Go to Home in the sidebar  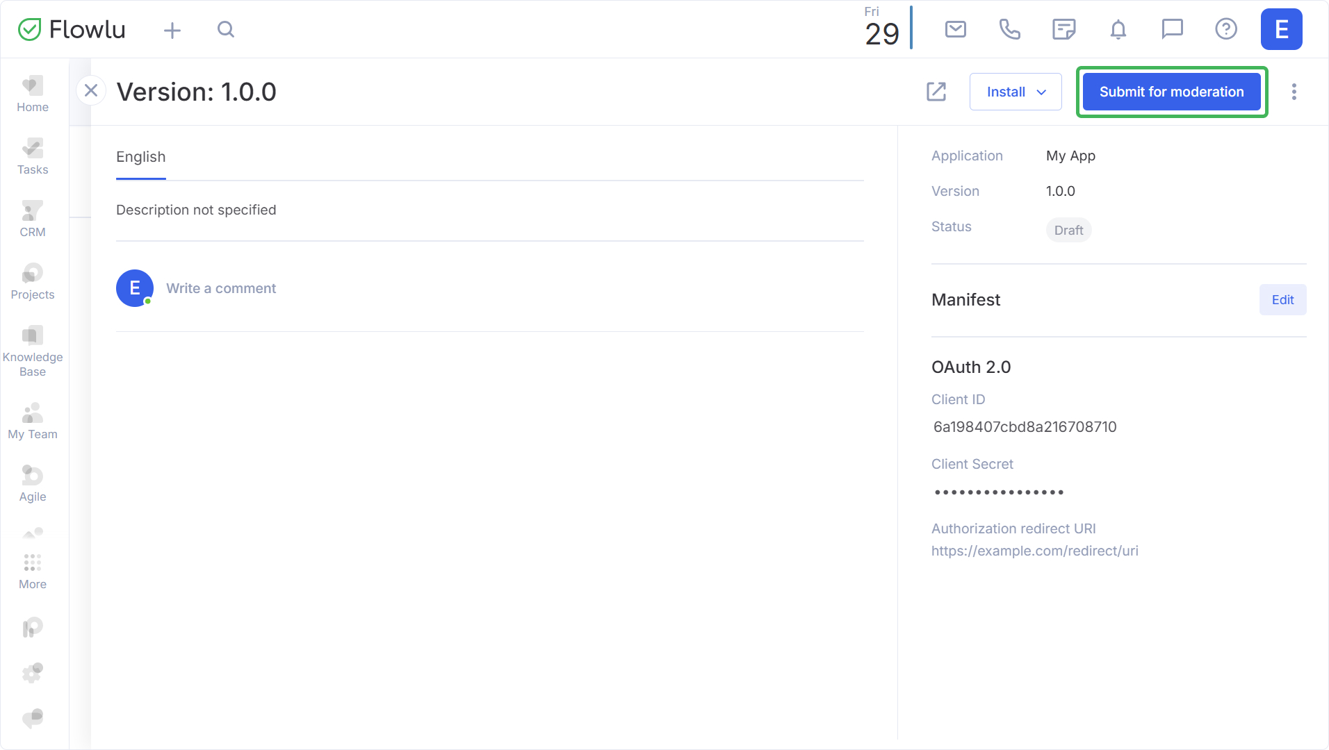(x=33, y=94)
